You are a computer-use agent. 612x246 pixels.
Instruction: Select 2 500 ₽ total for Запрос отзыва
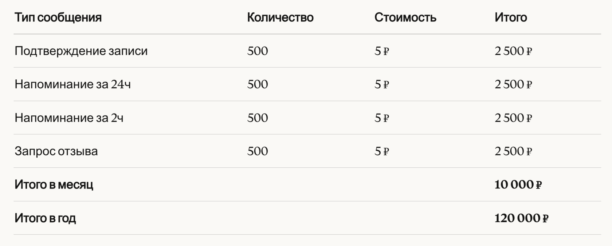513,151
